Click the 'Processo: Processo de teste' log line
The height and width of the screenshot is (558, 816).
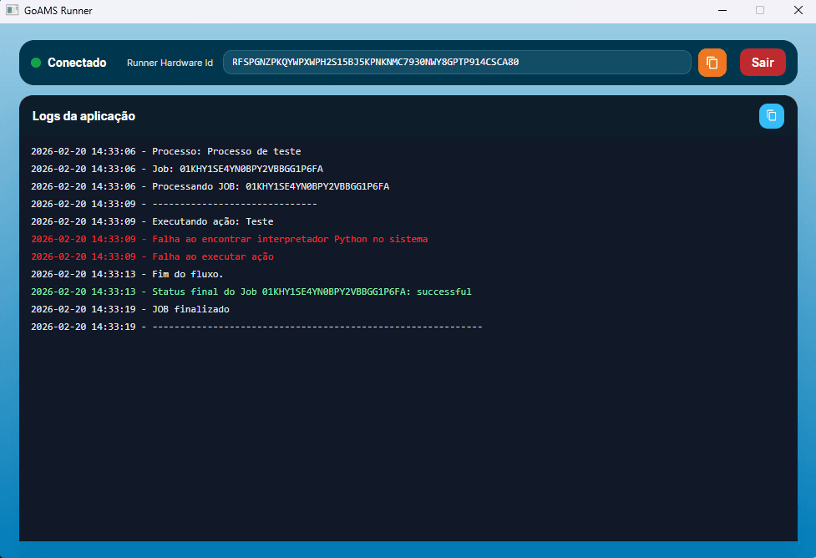(165, 151)
